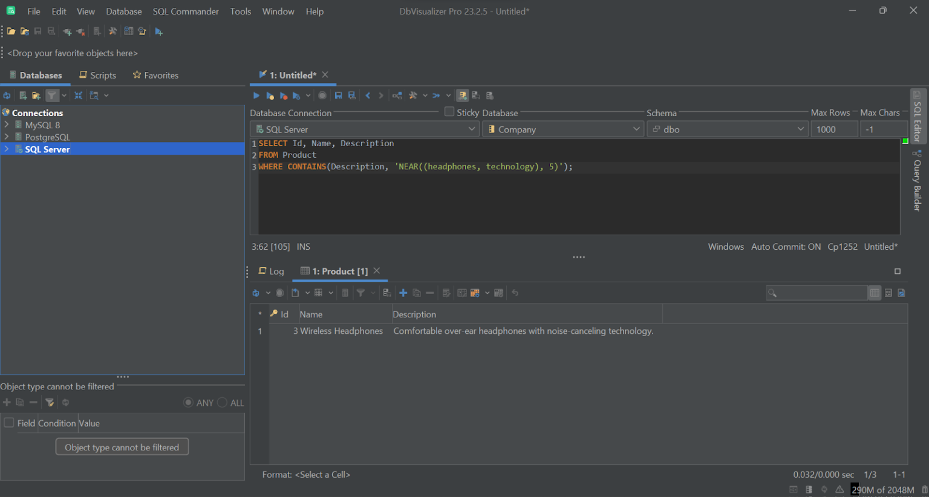This screenshot has width=929, height=497.
Task: Delete the selected row with the minus icon
Action: point(429,293)
